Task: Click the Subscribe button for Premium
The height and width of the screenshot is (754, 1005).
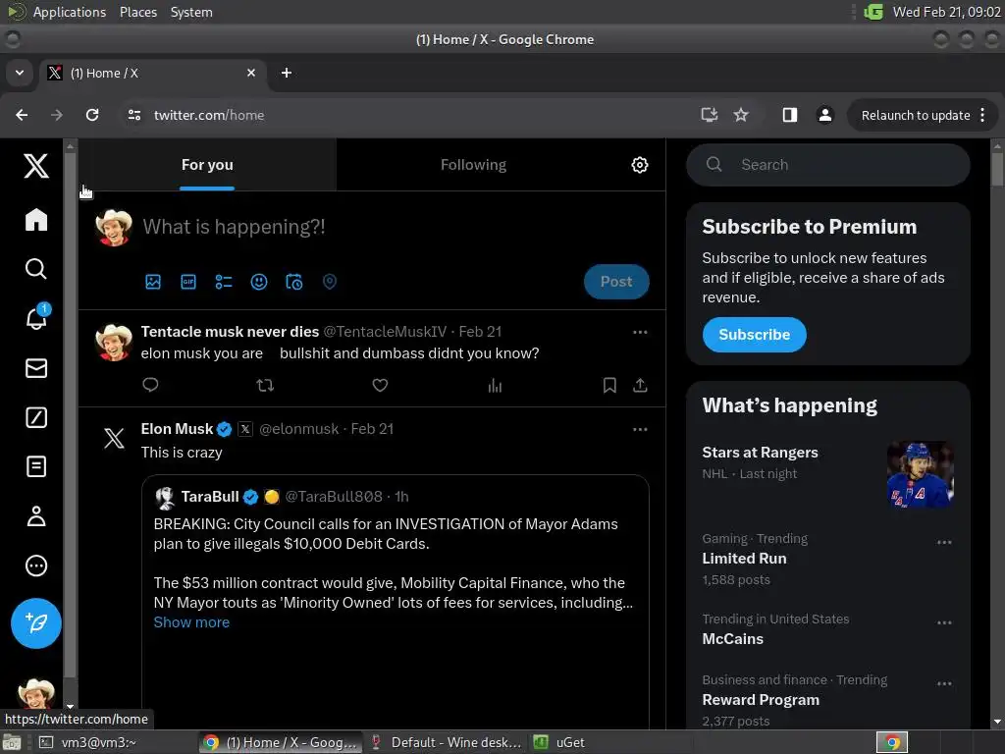Action: coord(755,335)
